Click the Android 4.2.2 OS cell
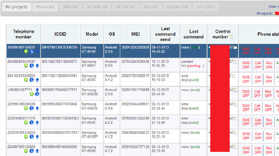Image resolution: width=279 pixels, height=156 pixels. pyautogui.click(x=112, y=122)
